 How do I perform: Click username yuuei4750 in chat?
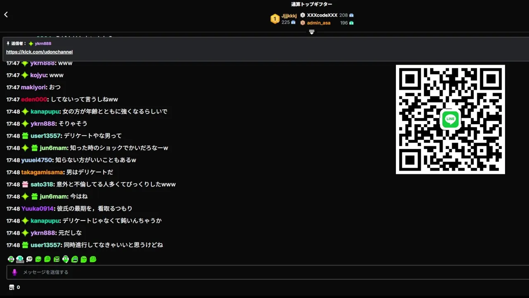[37, 160]
